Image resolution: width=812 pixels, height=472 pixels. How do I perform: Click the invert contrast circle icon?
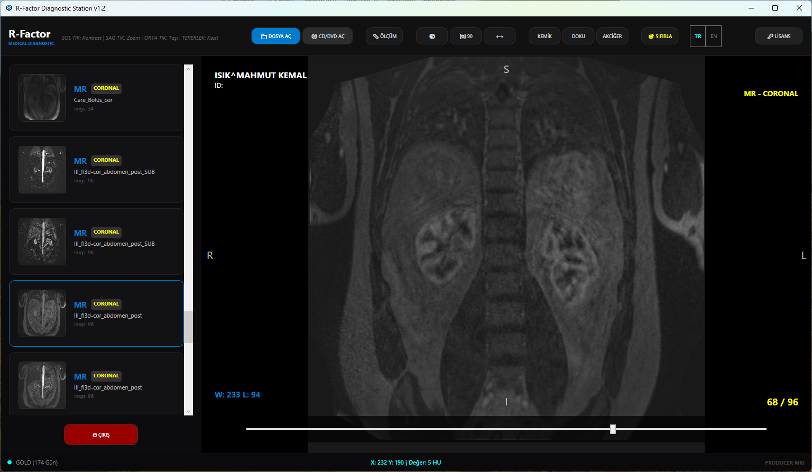tap(432, 36)
